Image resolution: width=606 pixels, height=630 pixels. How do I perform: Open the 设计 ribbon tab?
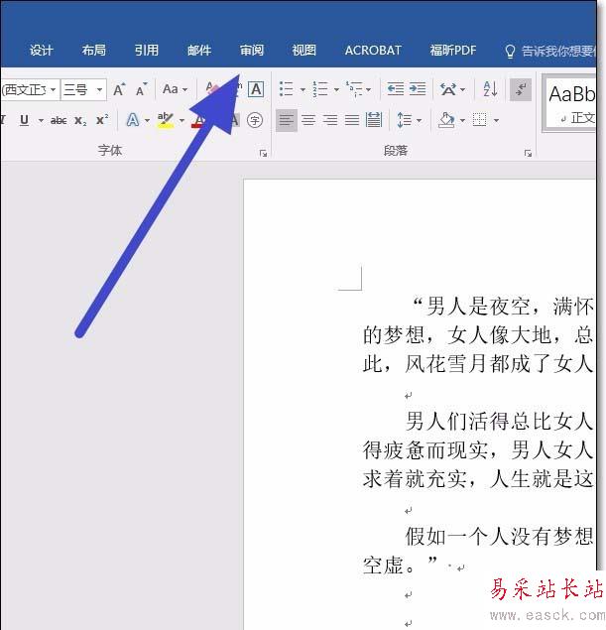[41, 51]
